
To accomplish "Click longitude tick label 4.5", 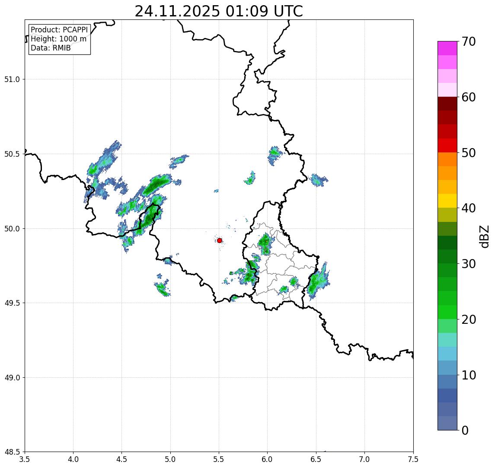I will [x=122, y=459].
